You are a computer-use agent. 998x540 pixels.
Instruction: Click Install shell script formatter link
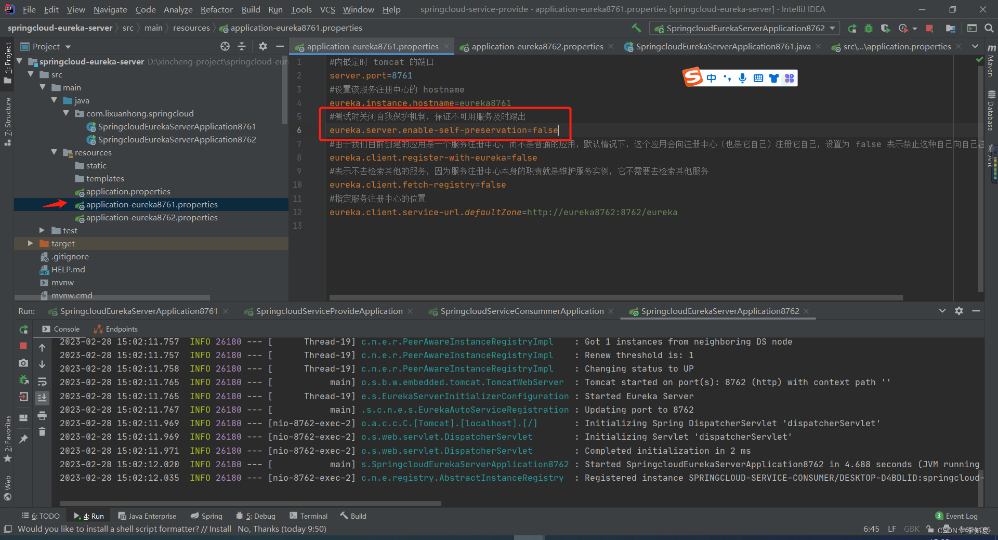[220, 529]
